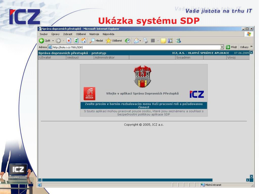
Task: Open the Zobrazit menu
Action: click(x=68, y=34)
